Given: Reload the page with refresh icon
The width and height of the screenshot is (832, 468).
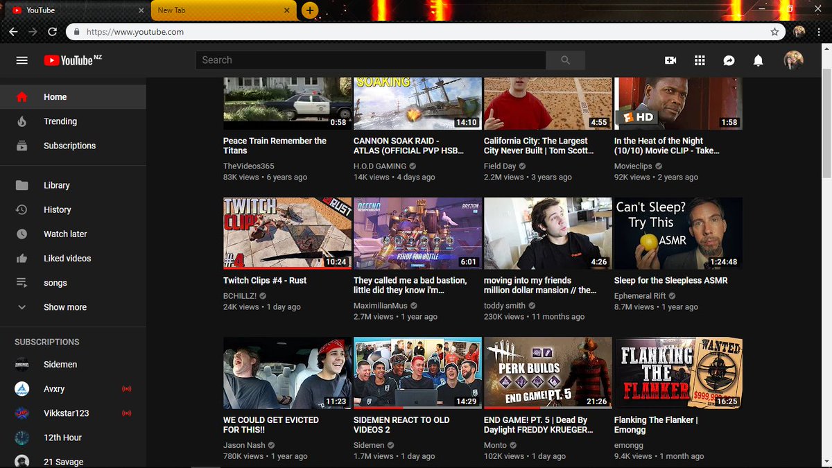Looking at the screenshot, I should coord(52,32).
